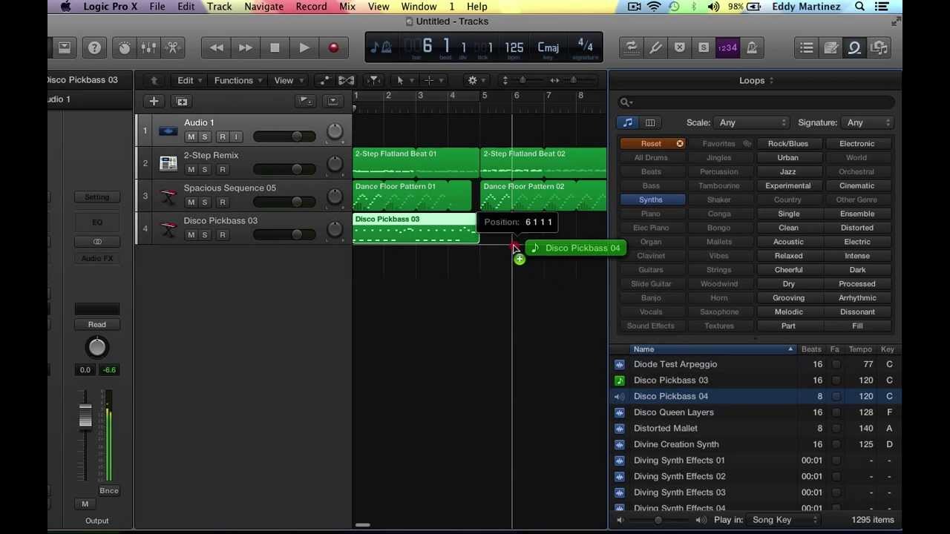
Task: Toggle Show Automation button in tracks toolbar
Action: point(324,80)
